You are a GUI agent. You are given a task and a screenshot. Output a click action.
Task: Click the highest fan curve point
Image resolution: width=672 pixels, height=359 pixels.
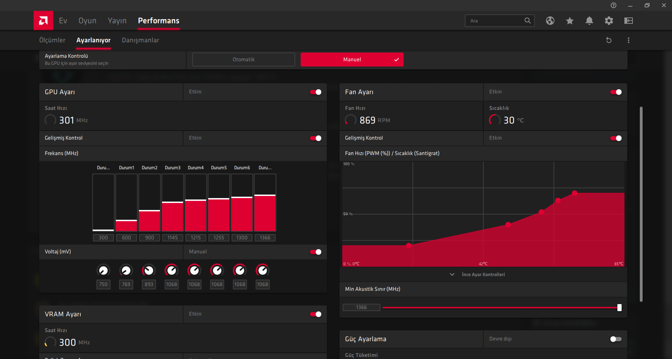tap(575, 193)
